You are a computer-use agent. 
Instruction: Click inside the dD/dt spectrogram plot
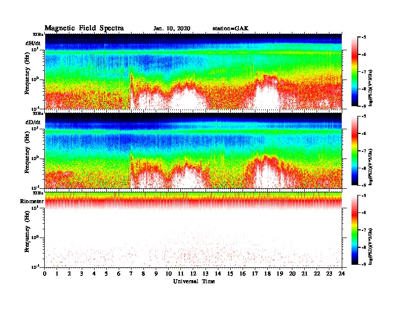click(x=193, y=150)
